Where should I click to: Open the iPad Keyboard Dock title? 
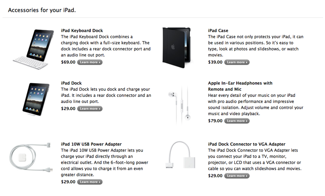tap(82, 30)
